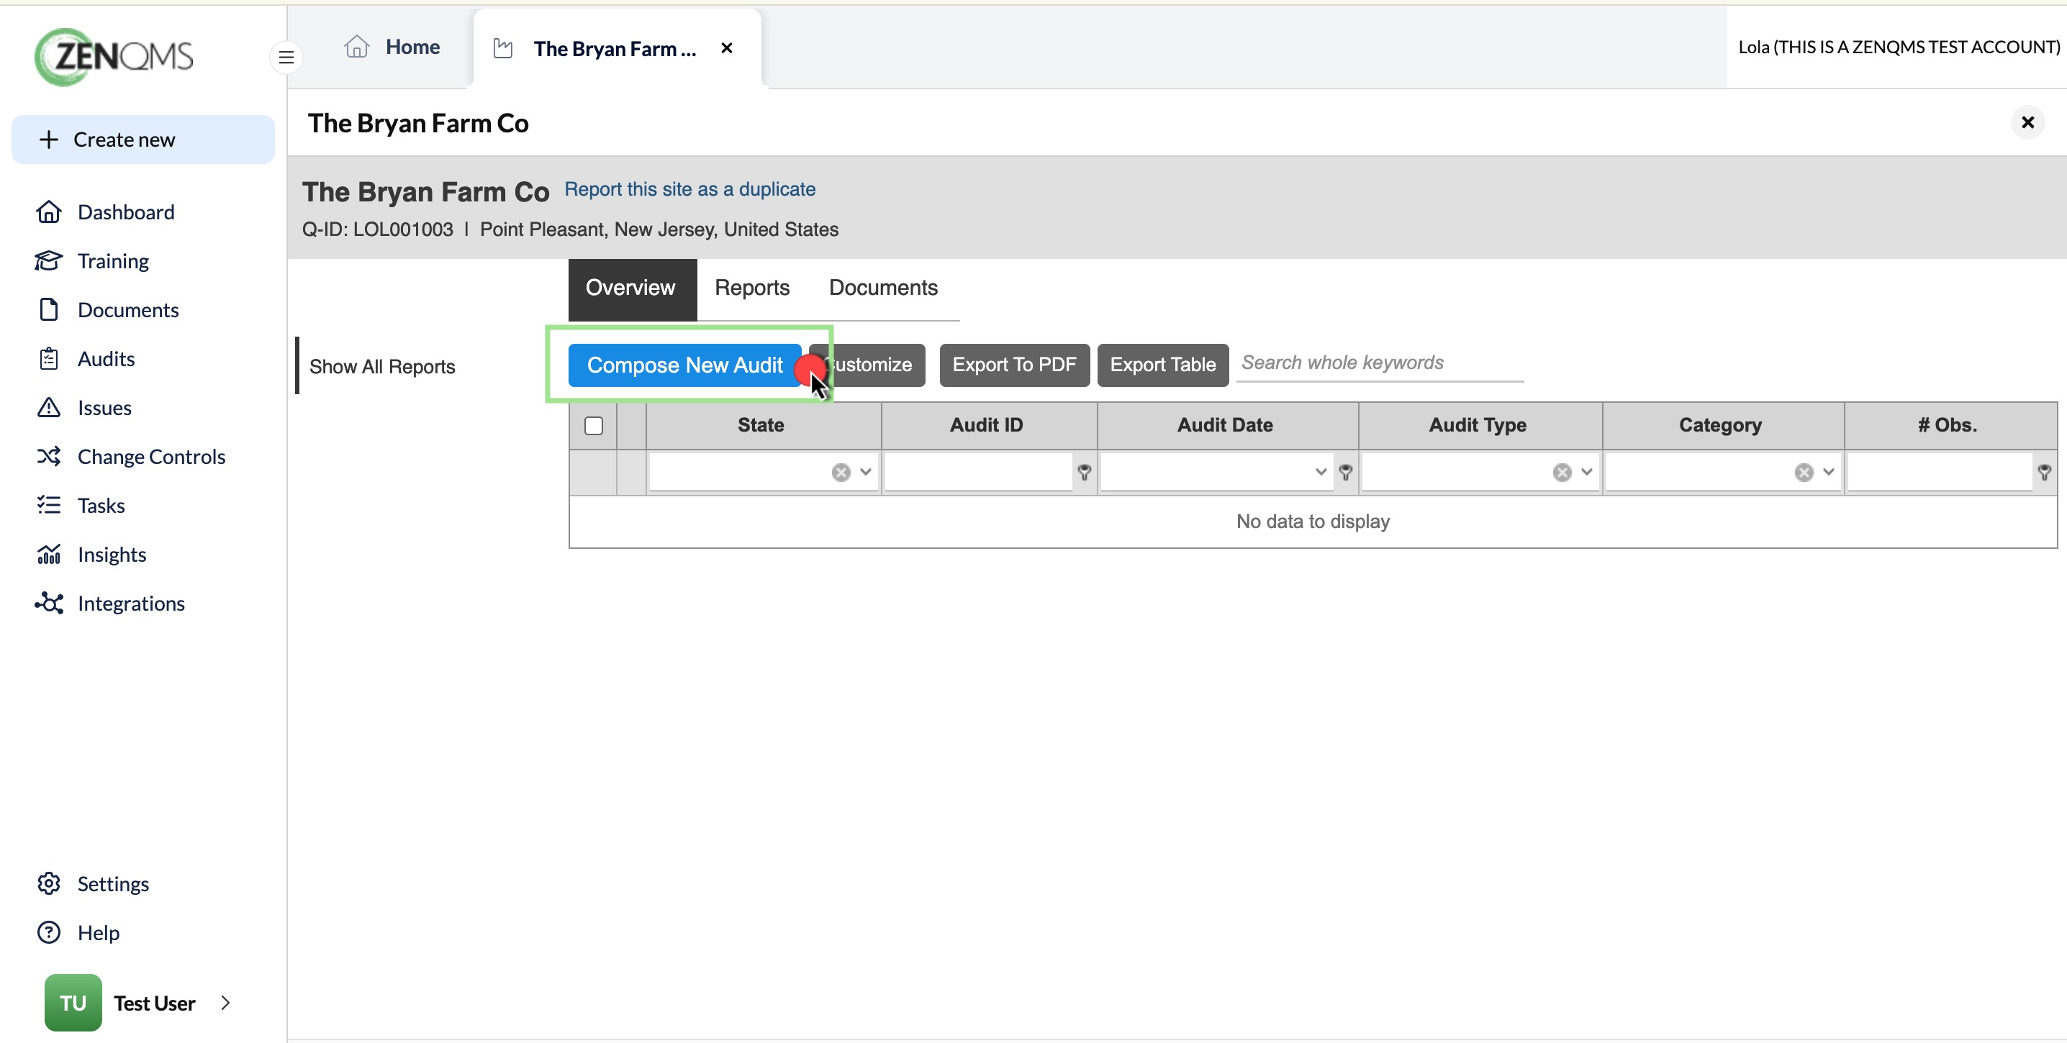
Task: Clear the State column filter
Action: [x=841, y=472]
